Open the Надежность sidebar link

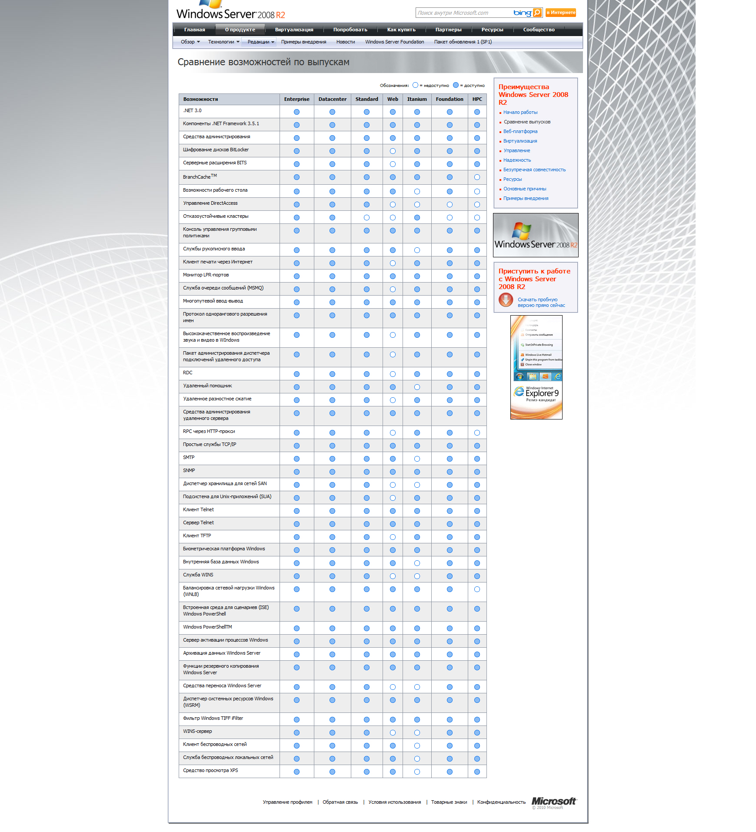click(x=517, y=160)
